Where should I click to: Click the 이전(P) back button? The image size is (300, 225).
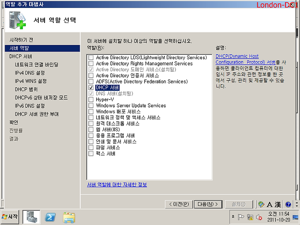click(x=179, y=204)
